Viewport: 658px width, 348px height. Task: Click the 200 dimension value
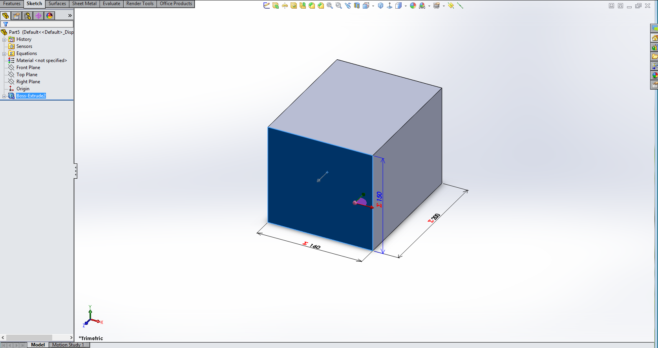coord(436,217)
